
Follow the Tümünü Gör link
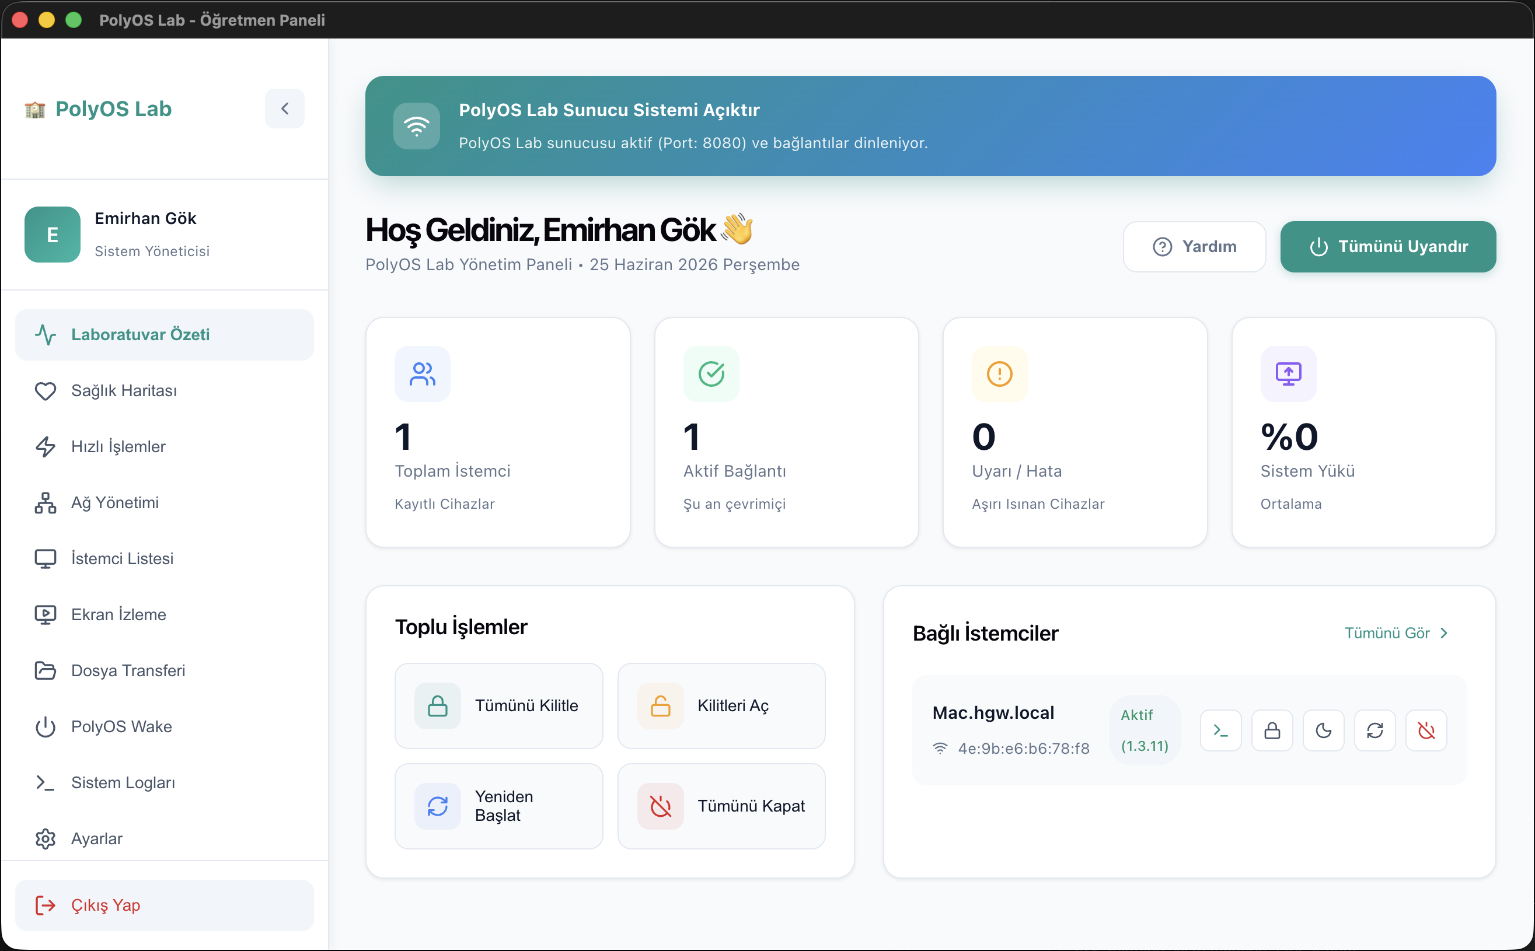tap(1396, 634)
